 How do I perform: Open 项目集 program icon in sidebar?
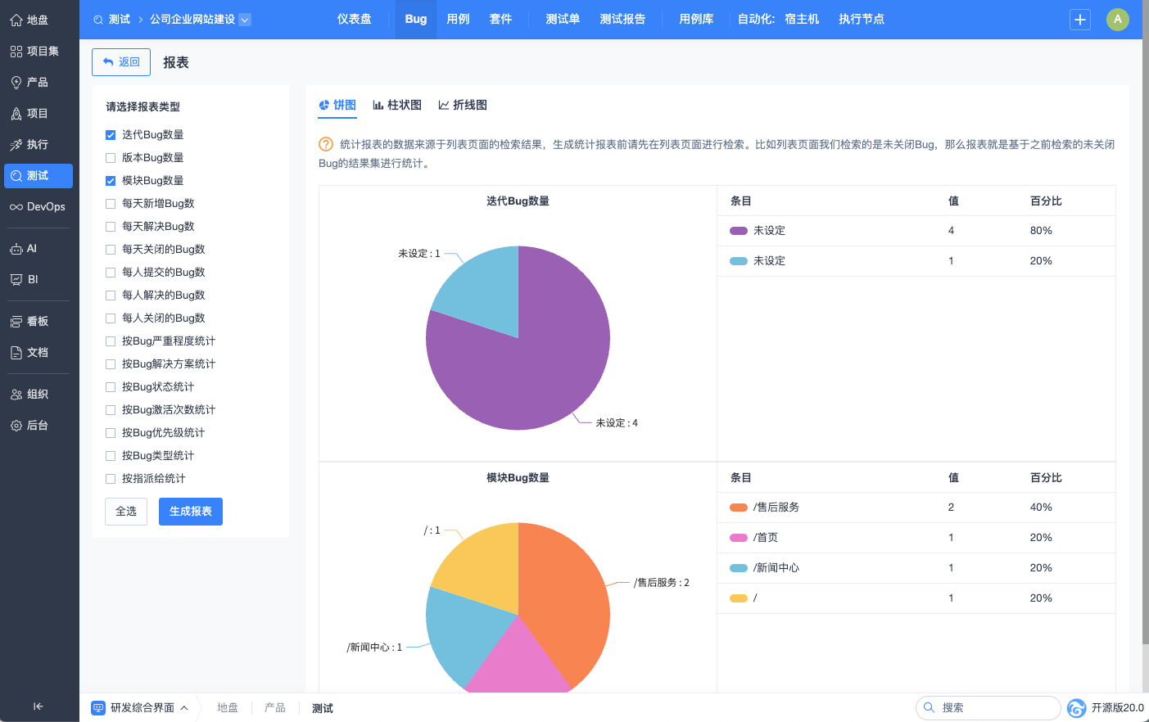coord(16,51)
